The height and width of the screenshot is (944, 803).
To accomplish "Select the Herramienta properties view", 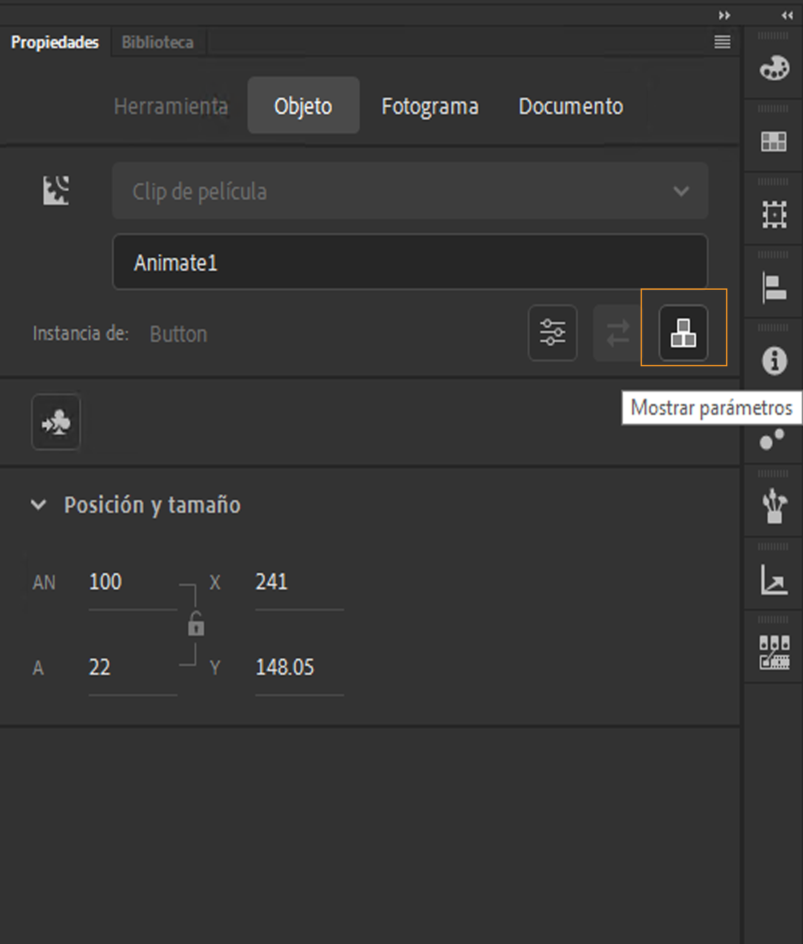I will pyautogui.click(x=172, y=105).
